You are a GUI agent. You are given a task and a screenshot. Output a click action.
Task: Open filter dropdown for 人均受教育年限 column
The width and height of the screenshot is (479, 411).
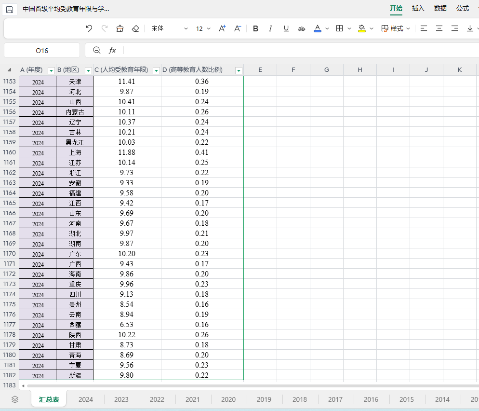[156, 70]
